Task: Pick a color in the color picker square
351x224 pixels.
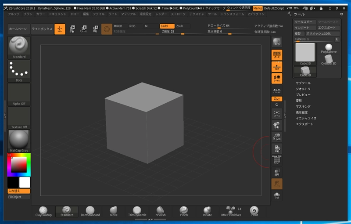Action: pos(19,165)
